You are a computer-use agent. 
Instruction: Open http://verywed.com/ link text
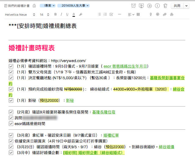coord(69,61)
